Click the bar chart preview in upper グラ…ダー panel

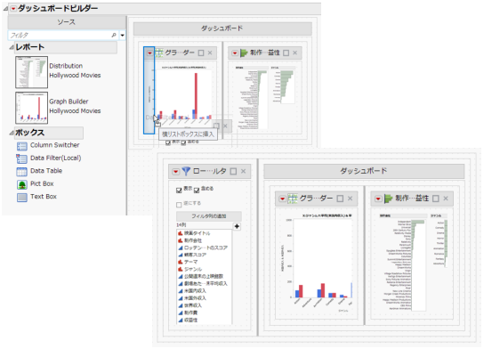coord(183,96)
